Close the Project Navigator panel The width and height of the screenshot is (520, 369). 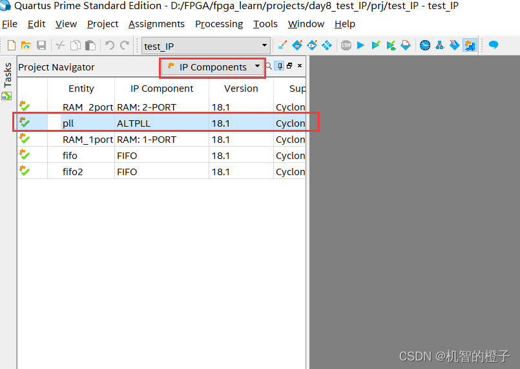(300, 66)
